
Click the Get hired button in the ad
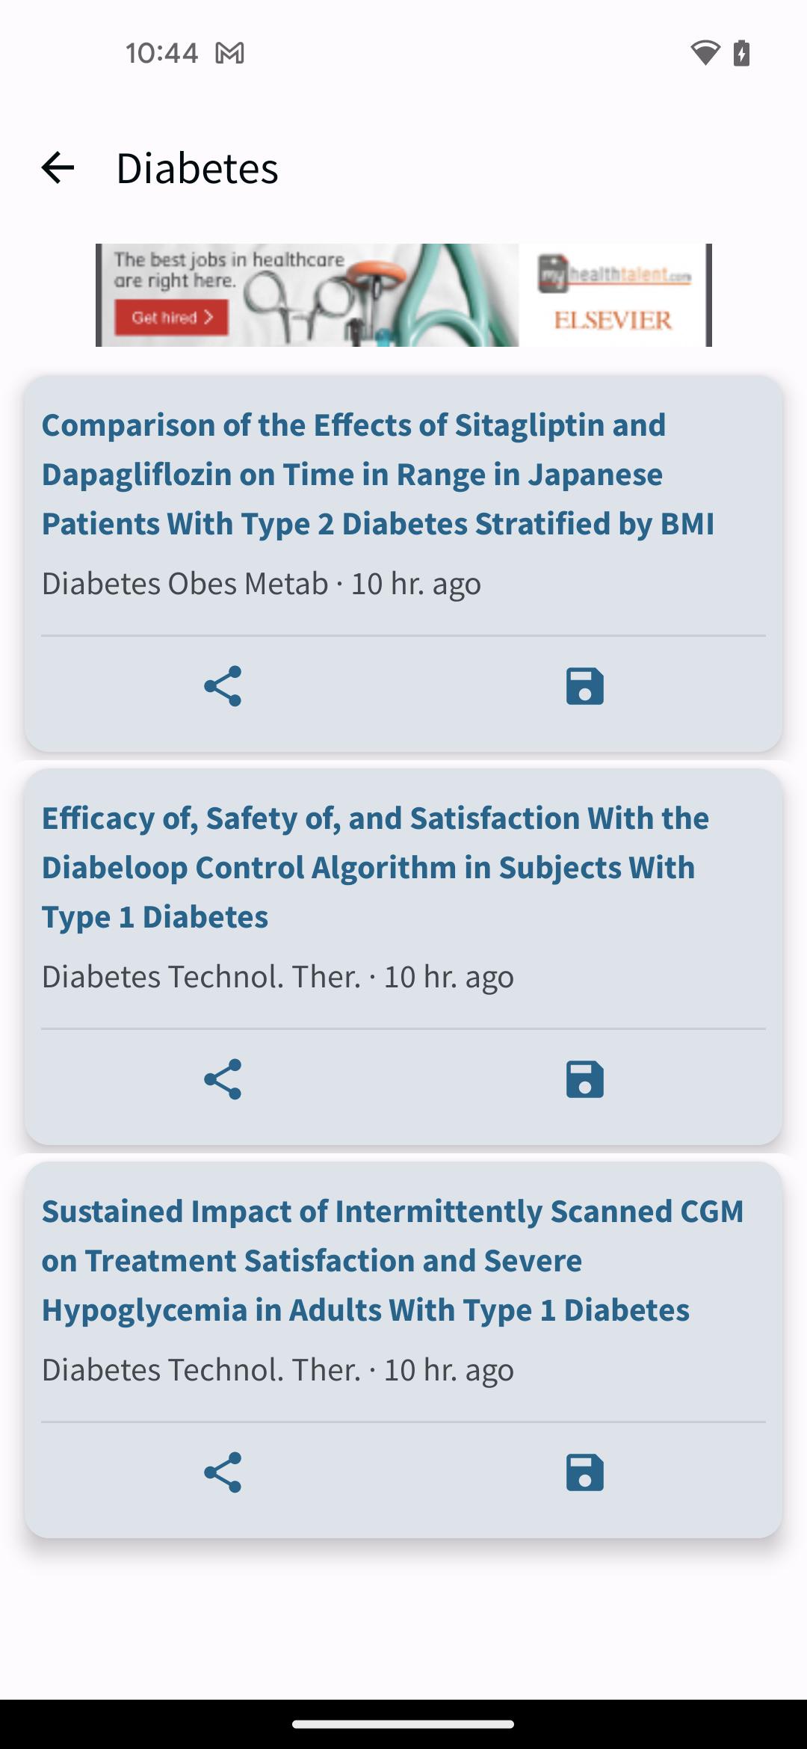(x=171, y=318)
